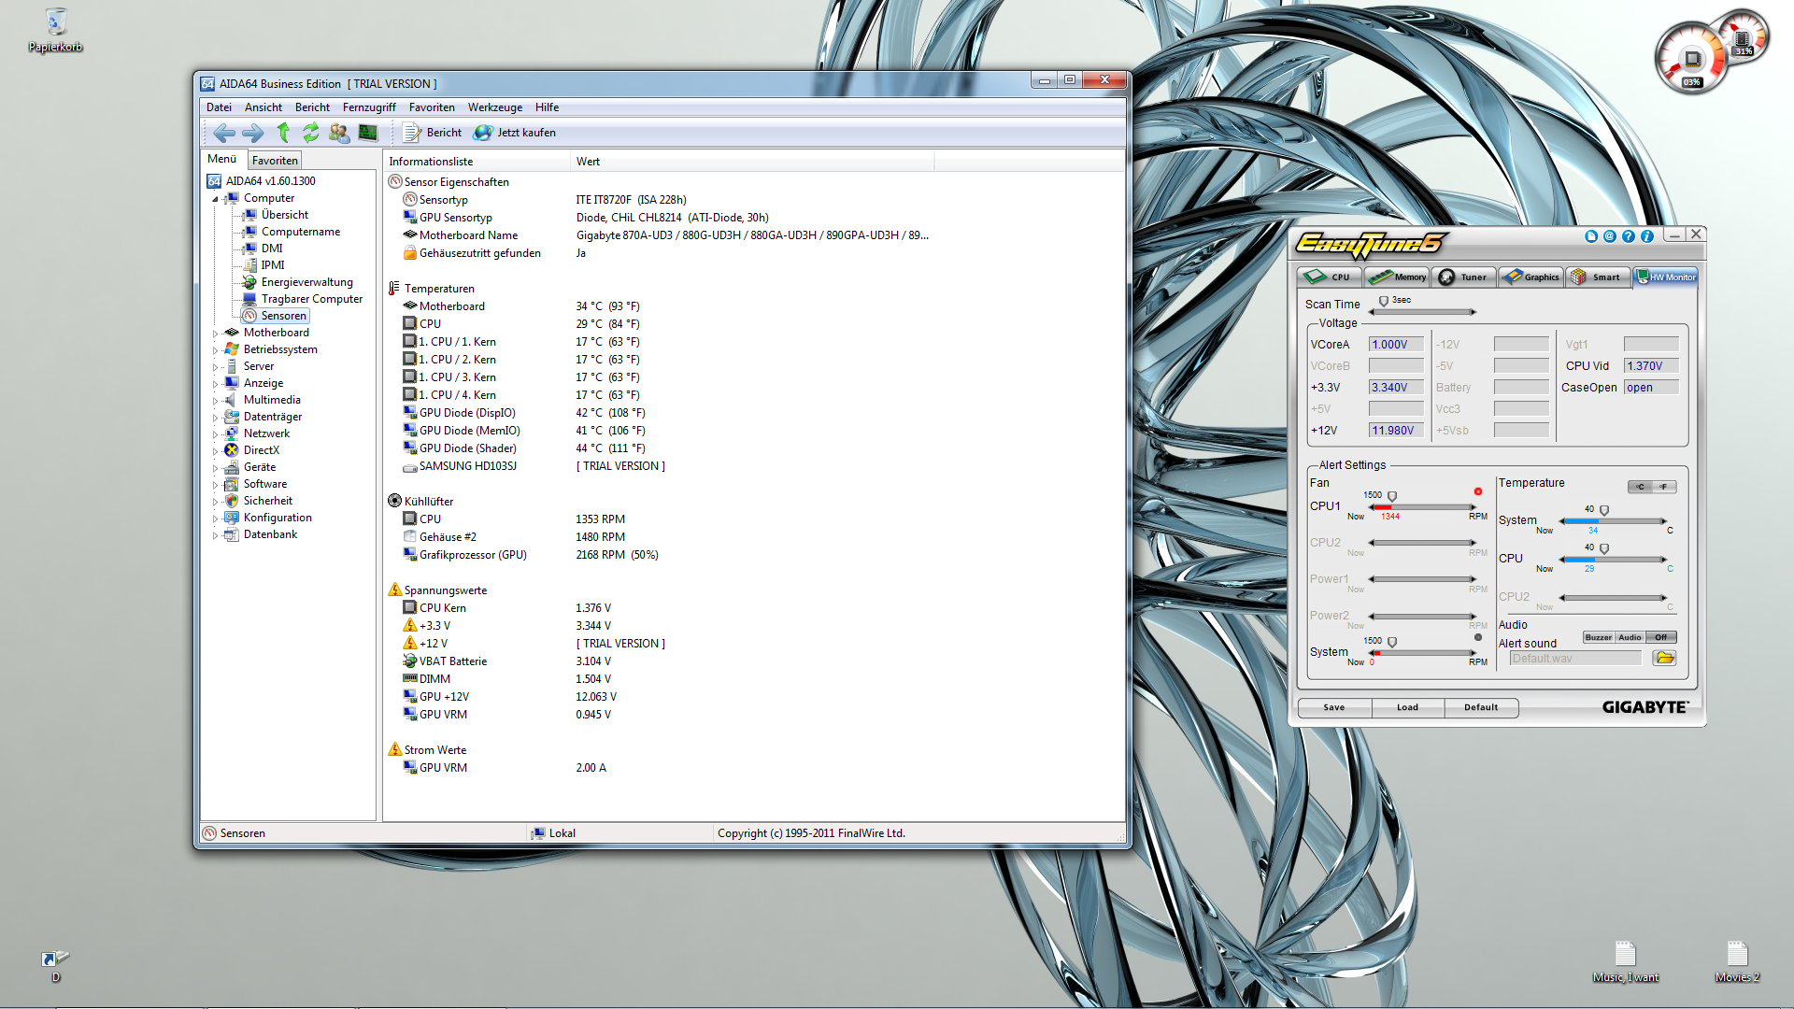Switch to the Tuner tab in EasyTune6

(1464, 277)
